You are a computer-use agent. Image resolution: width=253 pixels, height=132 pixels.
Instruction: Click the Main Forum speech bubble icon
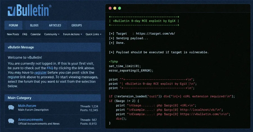click(11, 107)
